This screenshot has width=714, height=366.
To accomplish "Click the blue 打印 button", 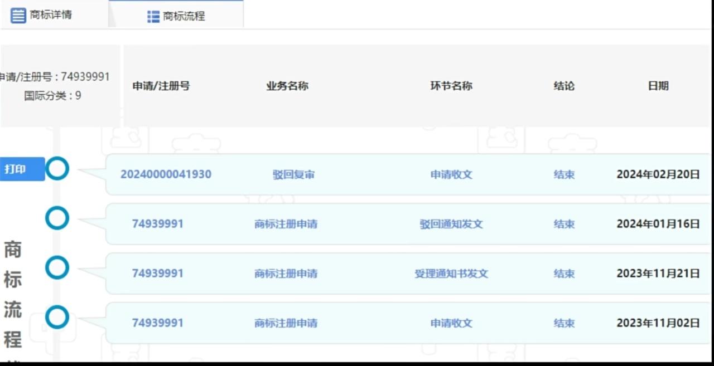I will coord(22,169).
